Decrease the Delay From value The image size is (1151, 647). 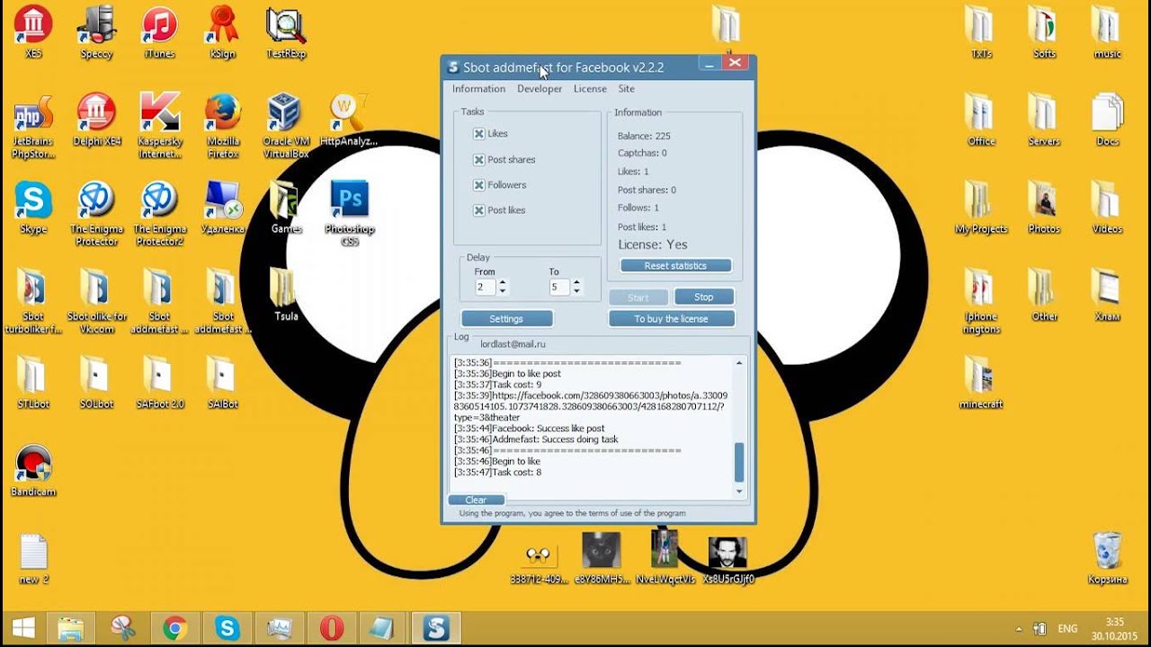coord(503,291)
